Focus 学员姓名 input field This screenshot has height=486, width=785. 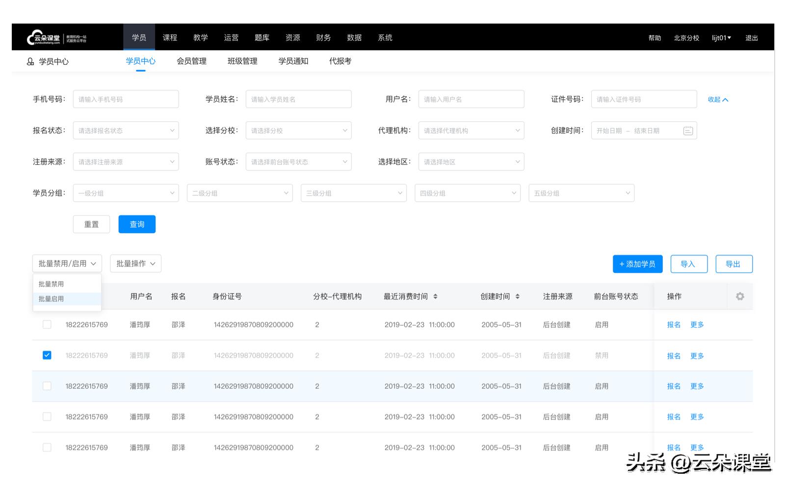[299, 99]
